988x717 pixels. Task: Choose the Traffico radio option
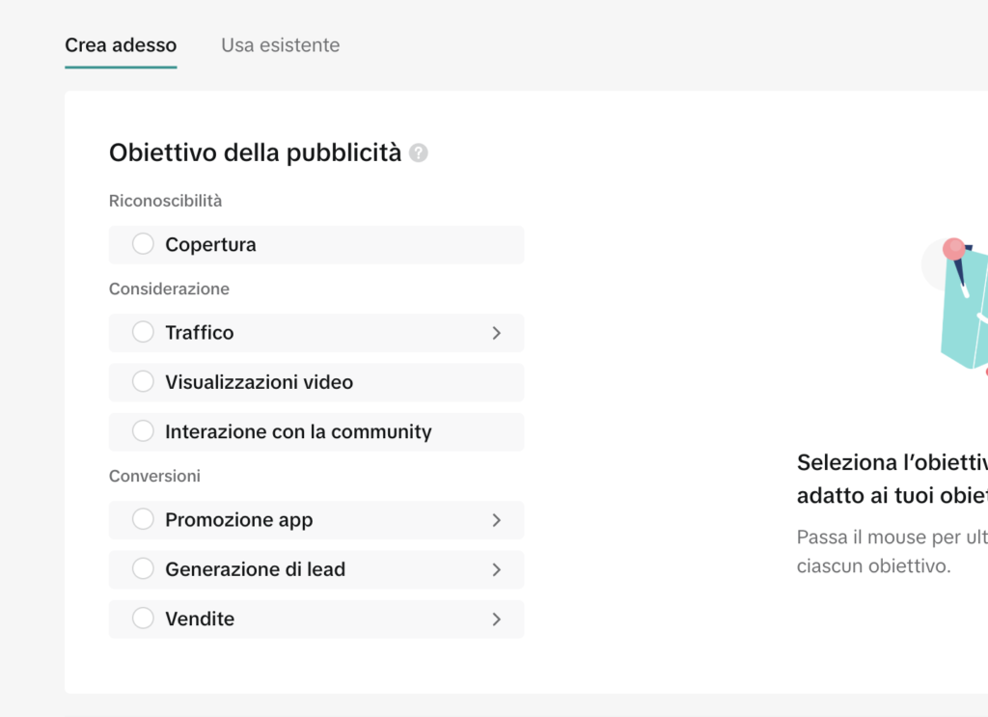coord(143,332)
